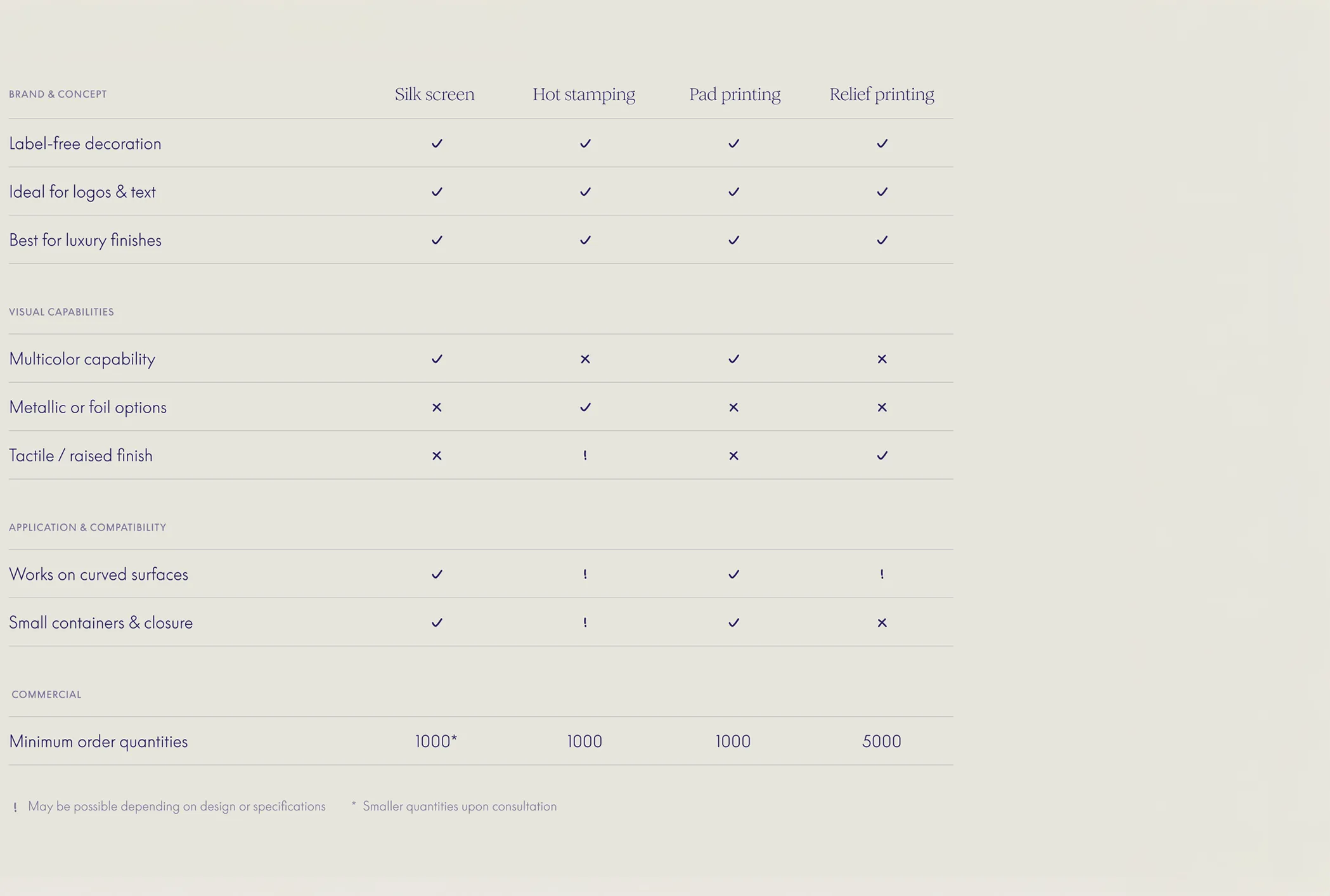Click the Works on curved surfaces row label
1330x896 pixels.
point(98,574)
